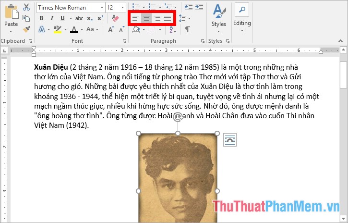Toggle Center alignment
This screenshot has height=223, width=348.
pyautogui.click(x=146, y=18)
